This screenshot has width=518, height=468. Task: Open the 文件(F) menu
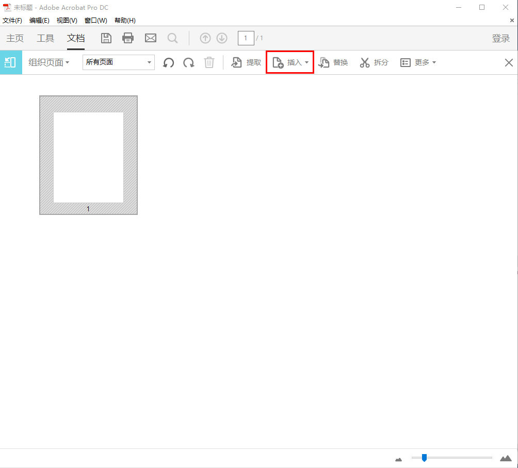coord(12,21)
